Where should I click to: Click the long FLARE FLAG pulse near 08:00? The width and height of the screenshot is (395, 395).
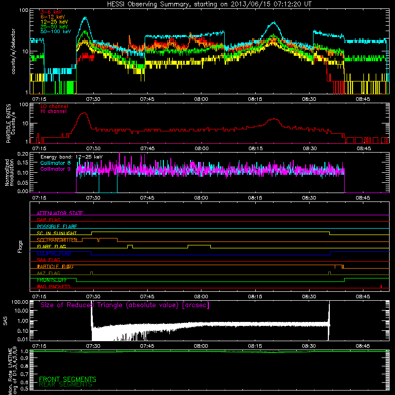pyautogui.click(x=199, y=246)
